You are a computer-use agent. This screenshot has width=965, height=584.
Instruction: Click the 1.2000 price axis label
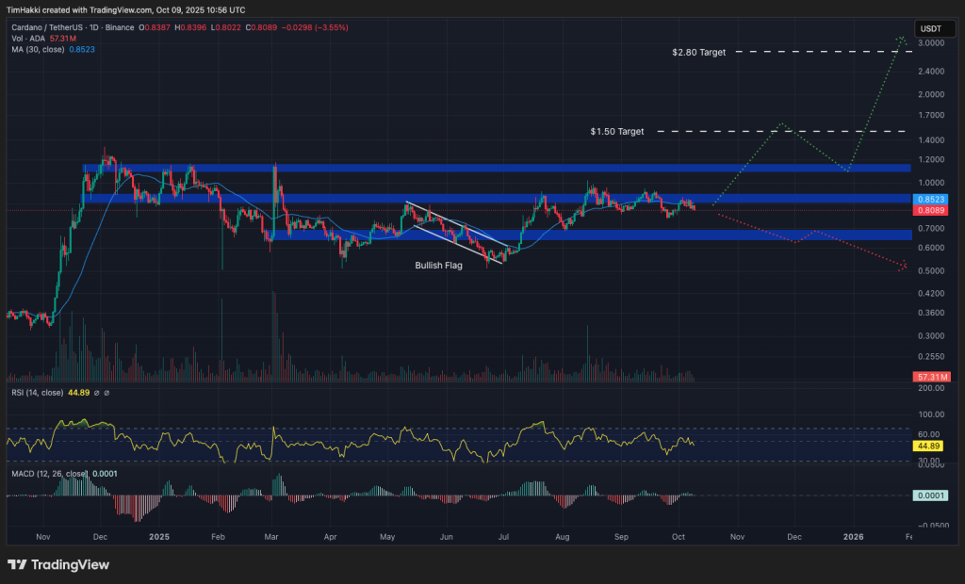[930, 160]
